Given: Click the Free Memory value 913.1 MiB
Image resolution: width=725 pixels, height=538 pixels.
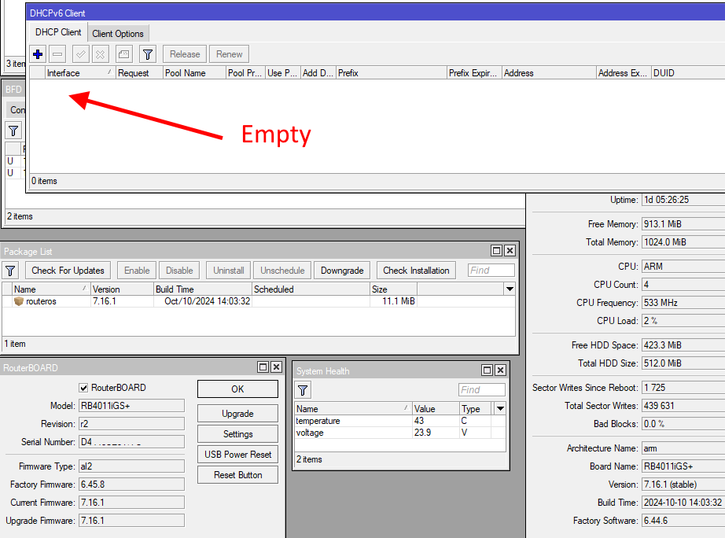Looking at the screenshot, I should [684, 224].
